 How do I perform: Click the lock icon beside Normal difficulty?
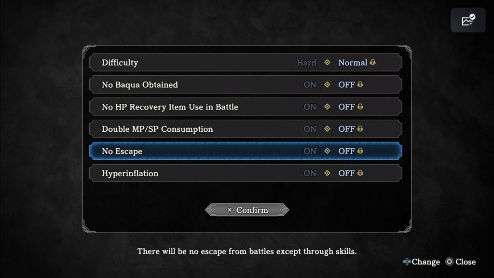[372, 63]
